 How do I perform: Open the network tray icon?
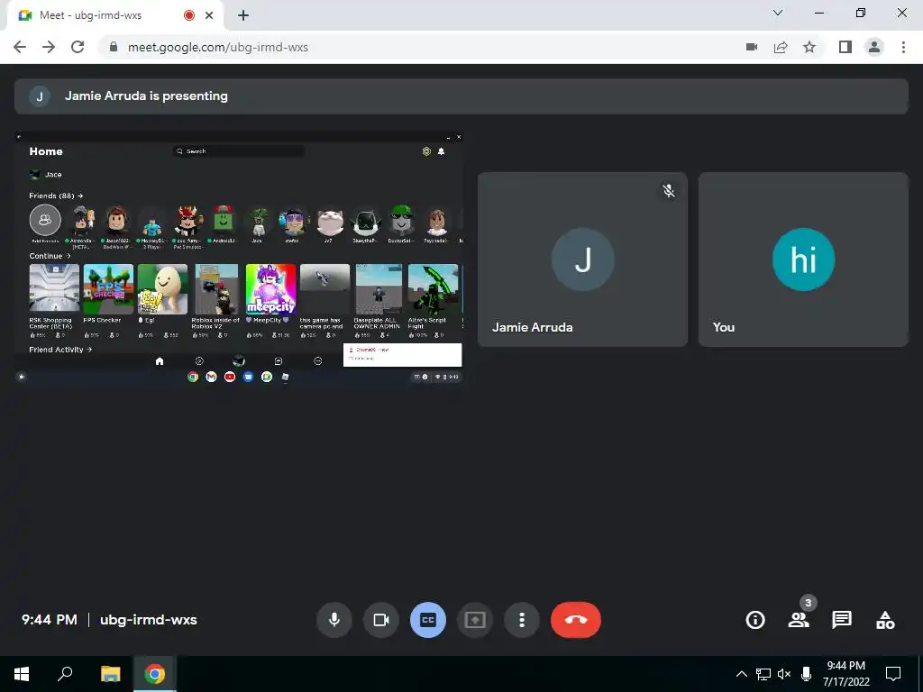click(763, 674)
